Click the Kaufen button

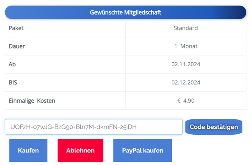(x=28, y=150)
